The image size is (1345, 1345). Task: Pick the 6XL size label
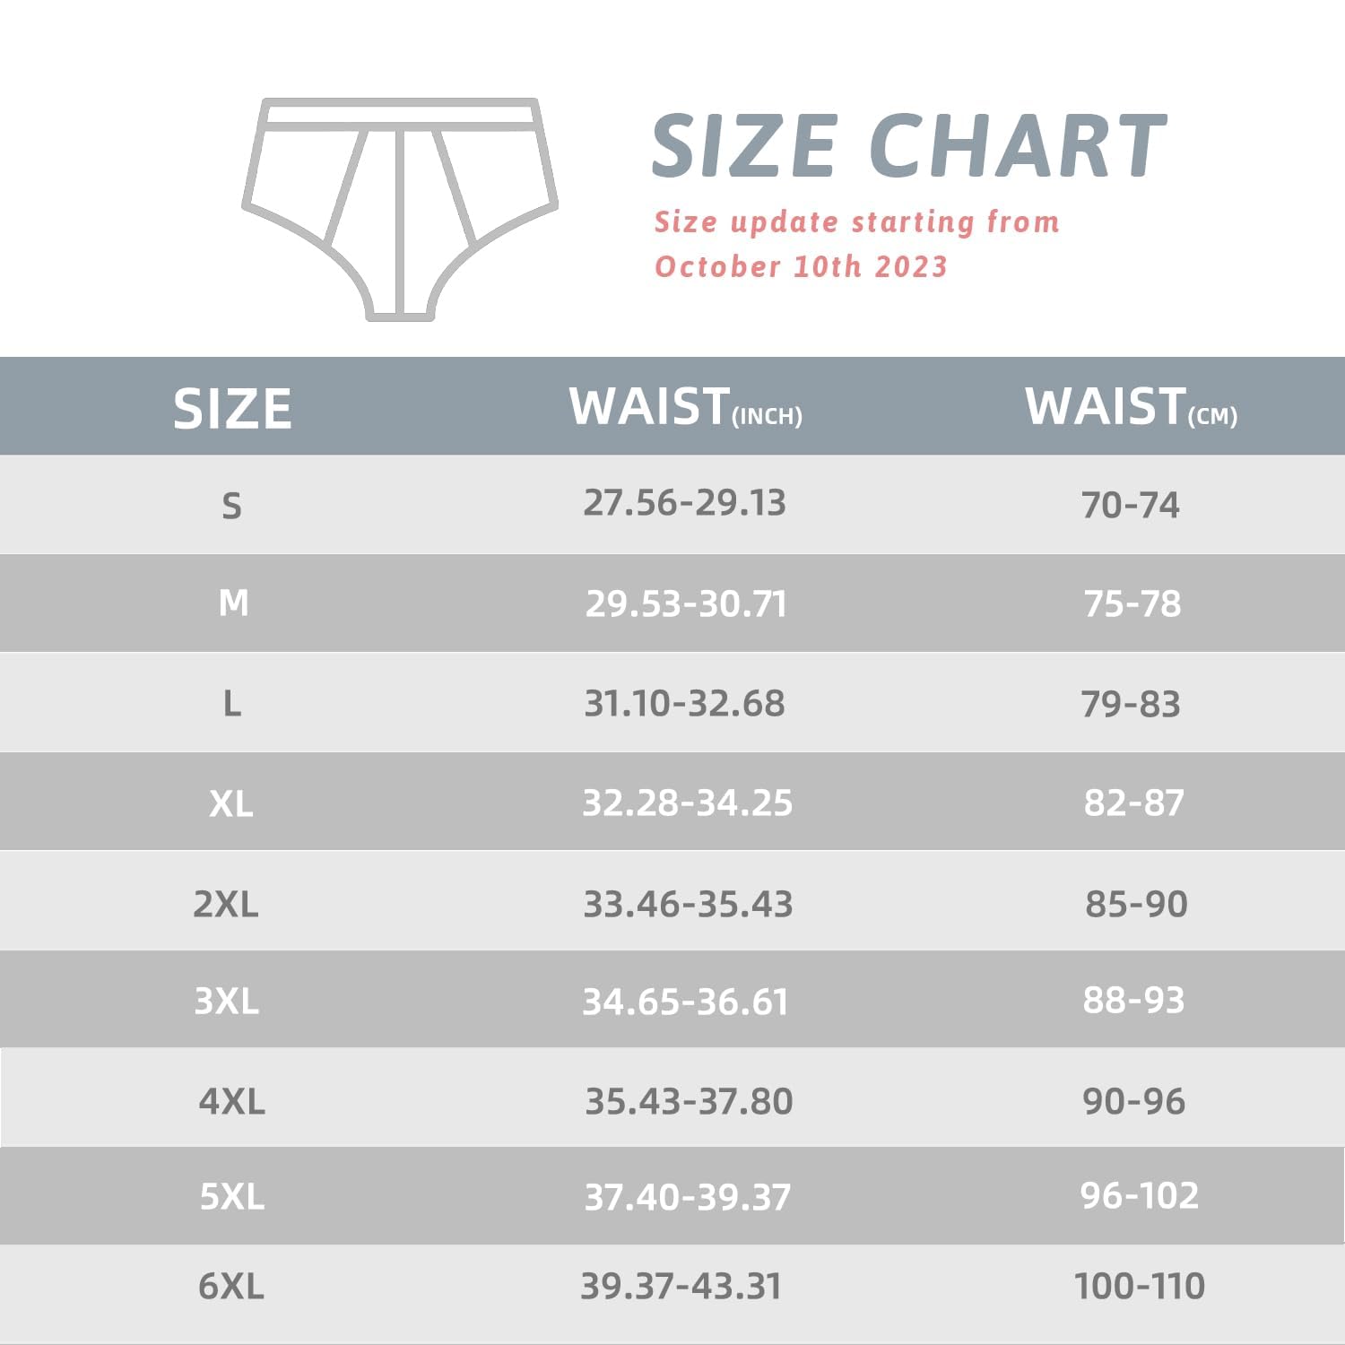coord(230,1287)
